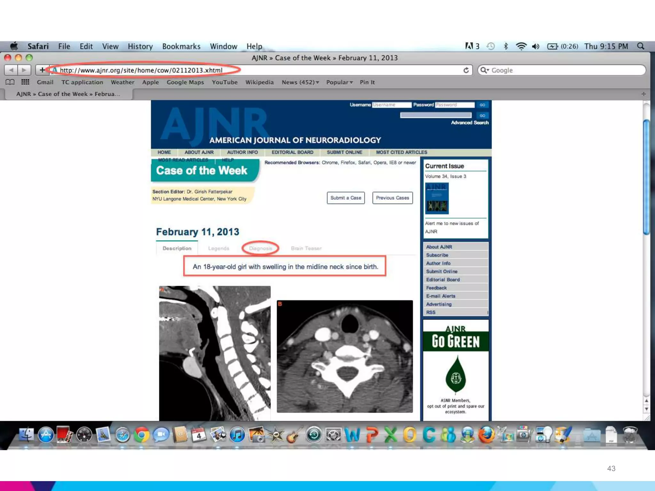655x491 pixels.
Task: Launch Google Chrome from the dock
Action: (x=142, y=435)
